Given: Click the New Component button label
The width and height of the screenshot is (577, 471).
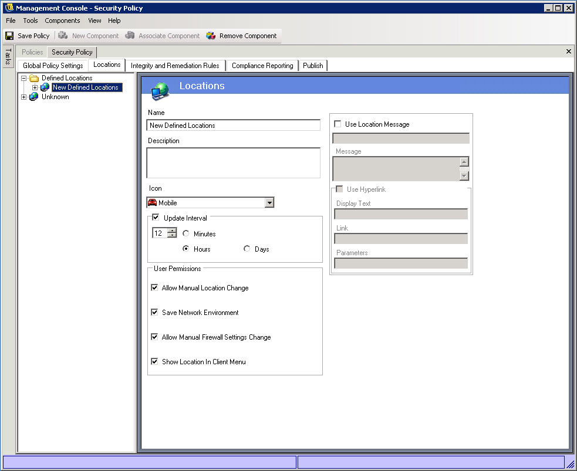Looking at the screenshot, I should pyautogui.click(x=95, y=36).
